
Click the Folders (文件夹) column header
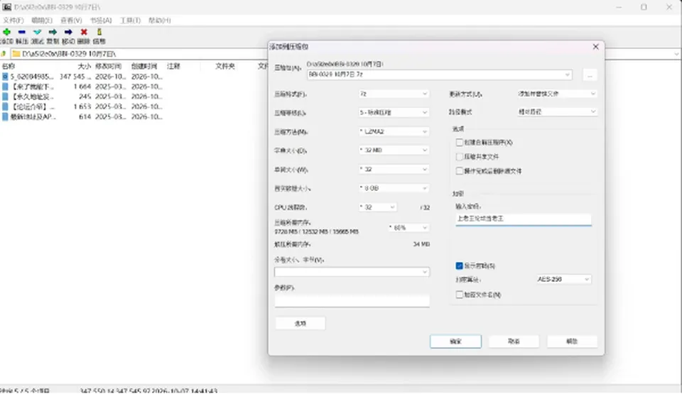click(x=225, y=66)
